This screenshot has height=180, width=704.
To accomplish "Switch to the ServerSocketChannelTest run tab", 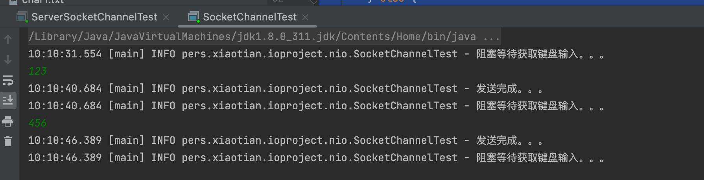I will [x=94, y=17].
